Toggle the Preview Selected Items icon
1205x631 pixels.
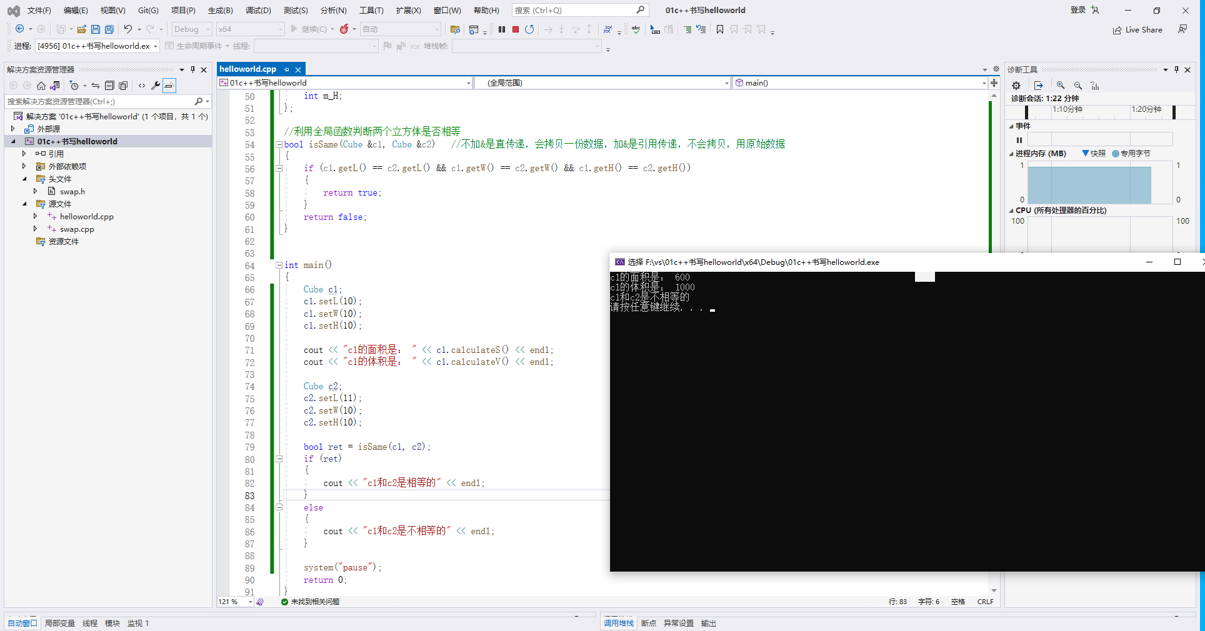pos(169,86)
